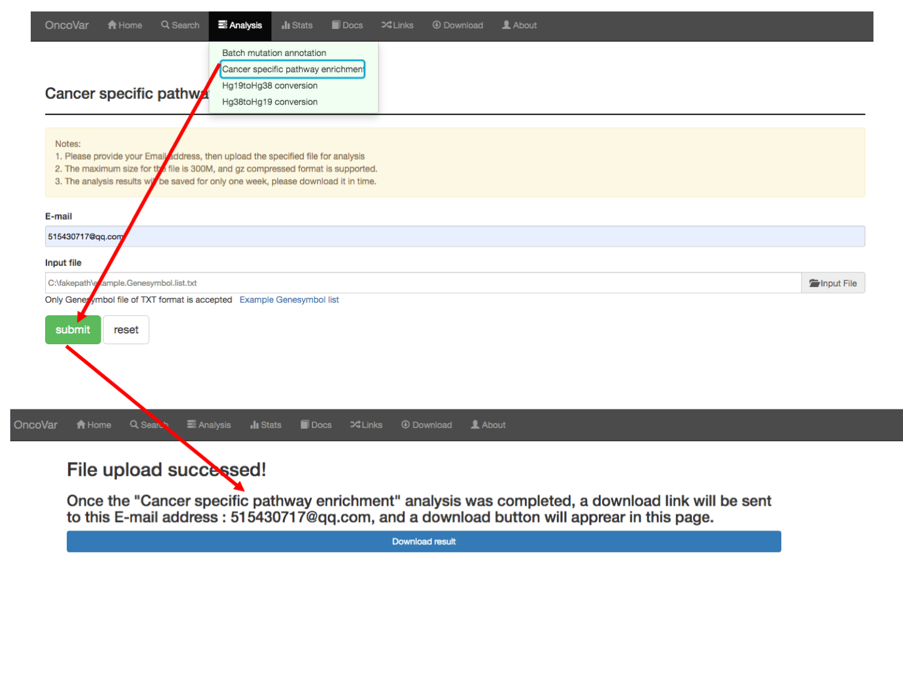The image size is (903, 677).
Task: Open Download in the lower navbar
Action: point(426,425)
